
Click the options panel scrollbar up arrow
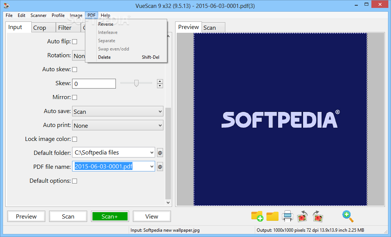(x=168, y=36)
